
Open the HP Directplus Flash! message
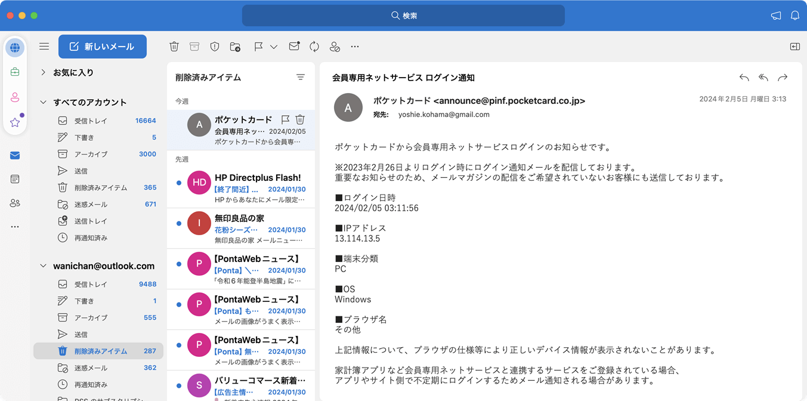click(241, 188)
